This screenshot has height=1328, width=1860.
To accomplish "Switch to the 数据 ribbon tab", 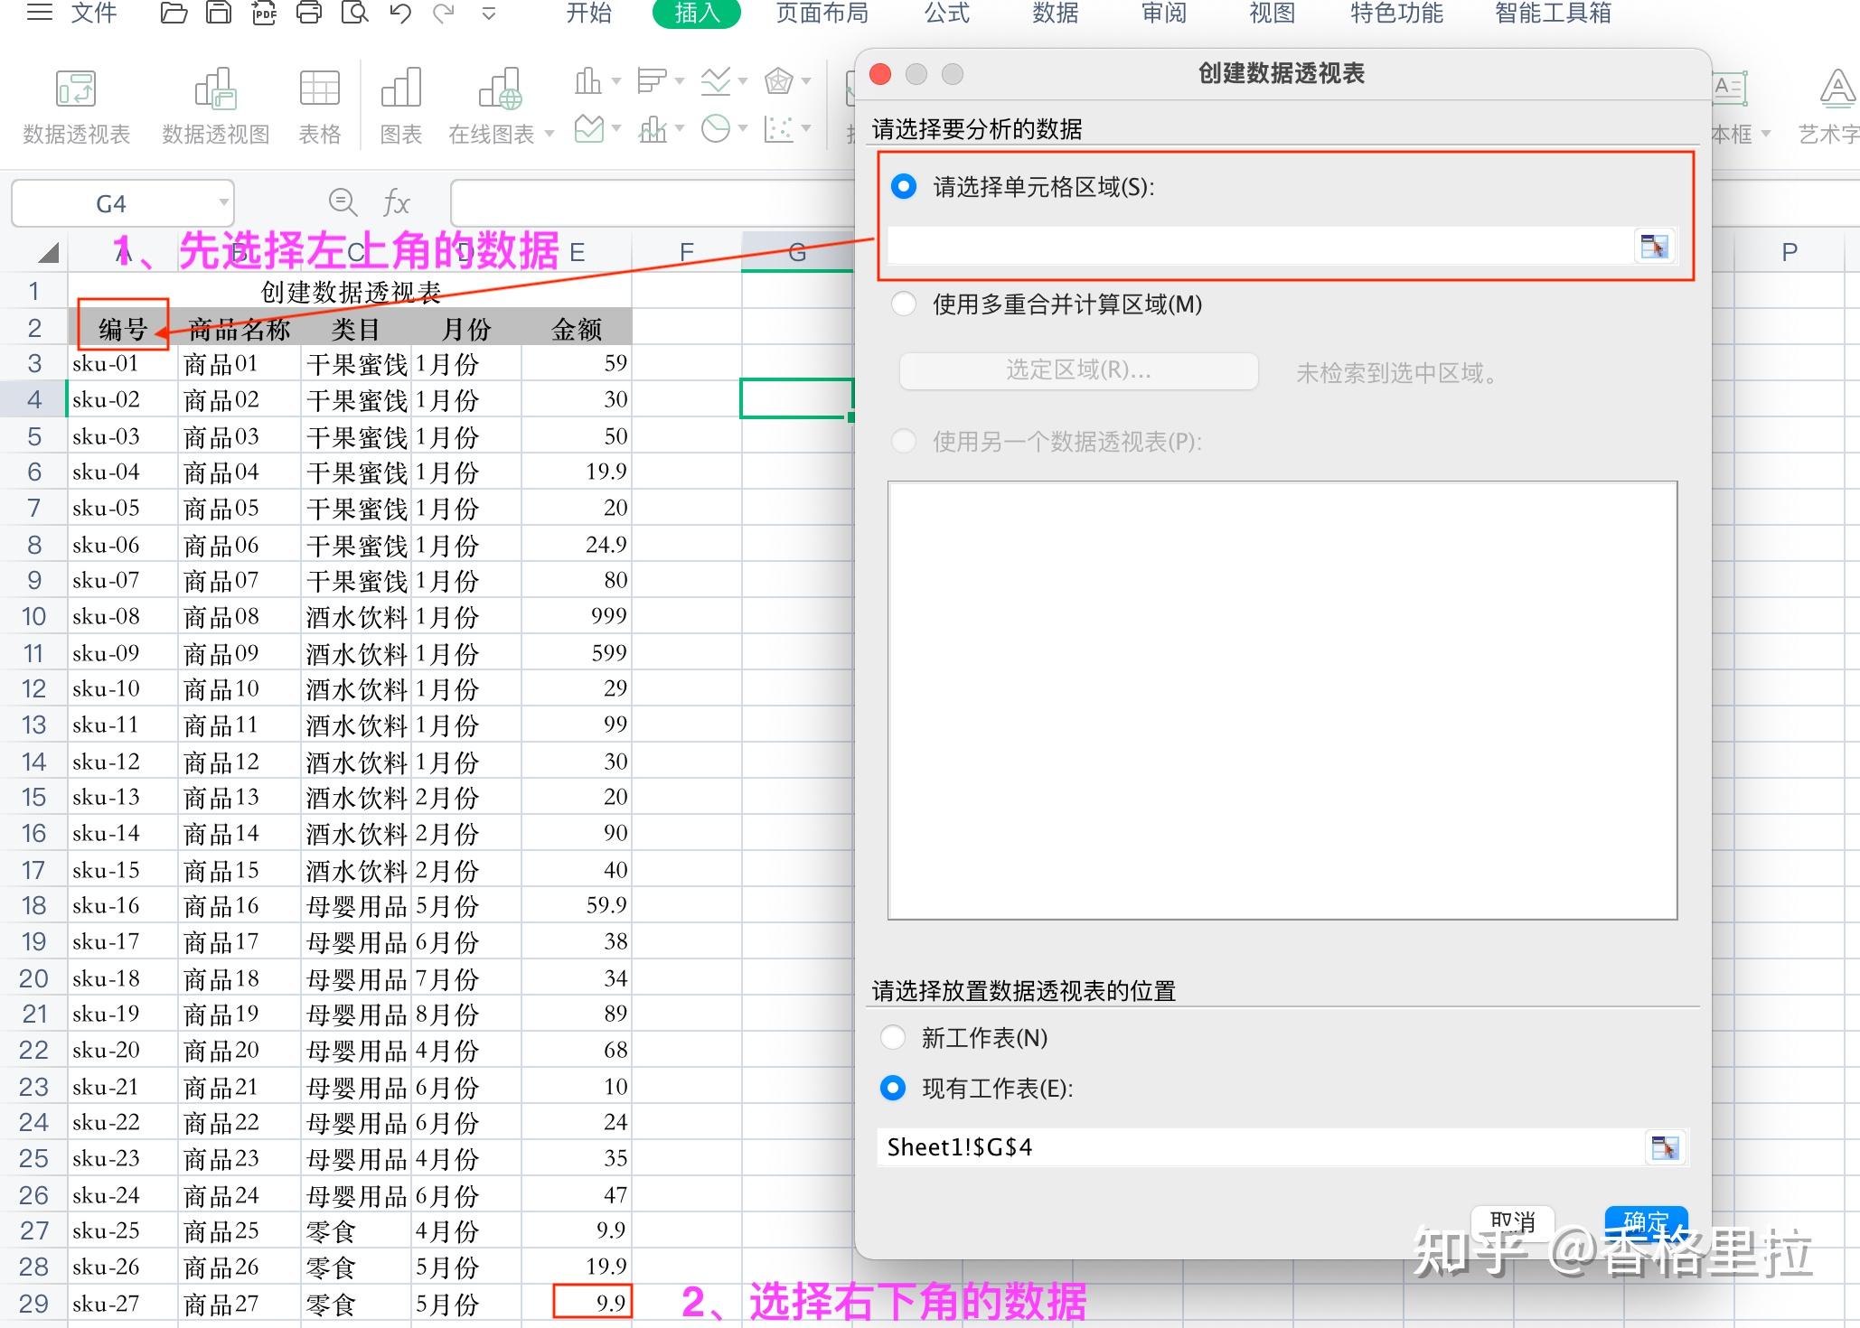I will click(x=1054, y=14).
